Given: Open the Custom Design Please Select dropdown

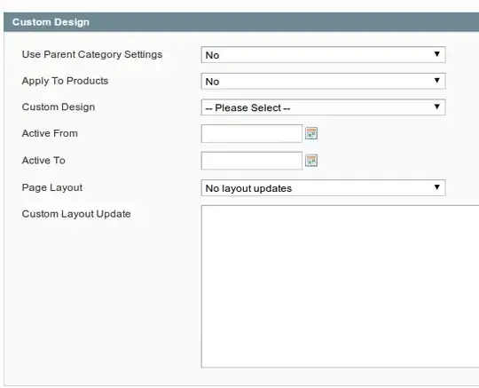Looking at the screenshot, I should [x=323, y=107].
